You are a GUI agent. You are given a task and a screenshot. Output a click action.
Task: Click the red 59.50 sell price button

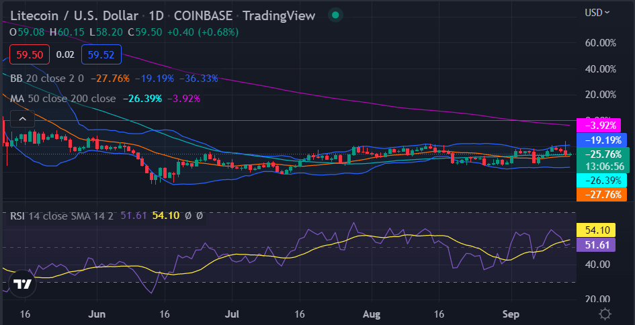point(30,54)
